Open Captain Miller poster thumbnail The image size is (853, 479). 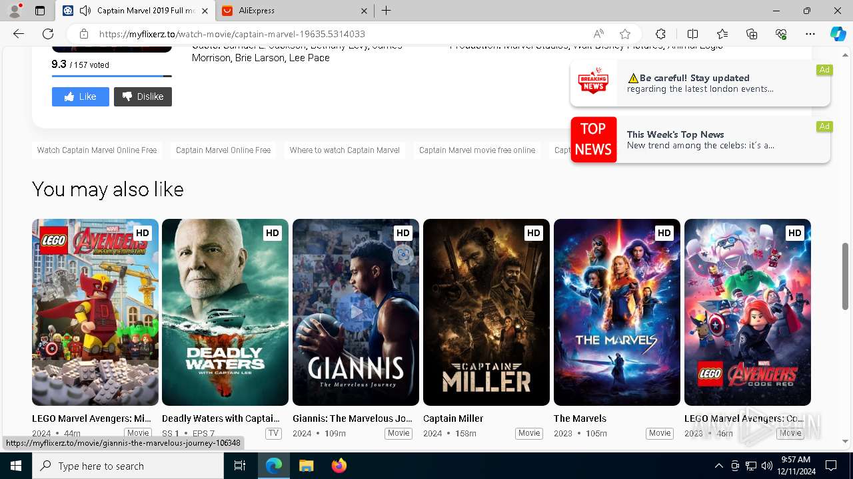pyautogui.click(x=486, y=312)
